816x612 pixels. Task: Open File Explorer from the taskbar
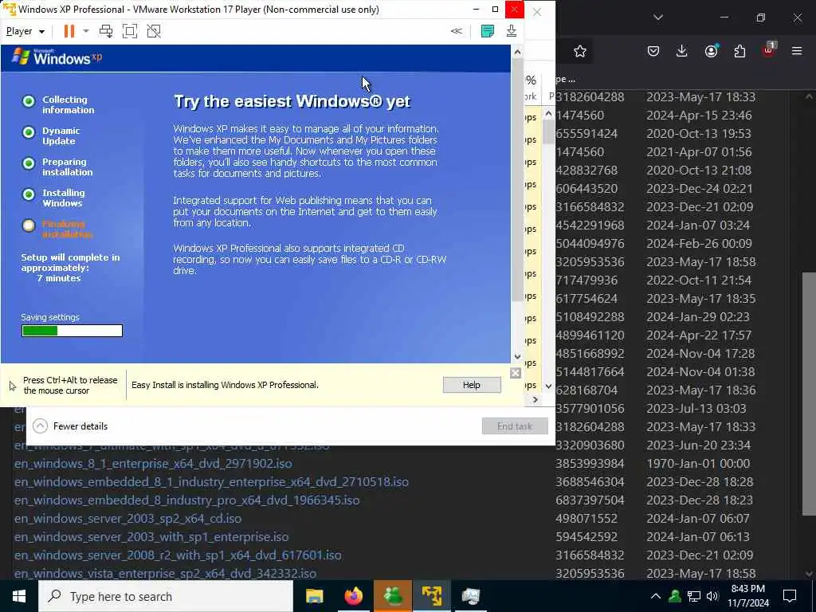314,596
